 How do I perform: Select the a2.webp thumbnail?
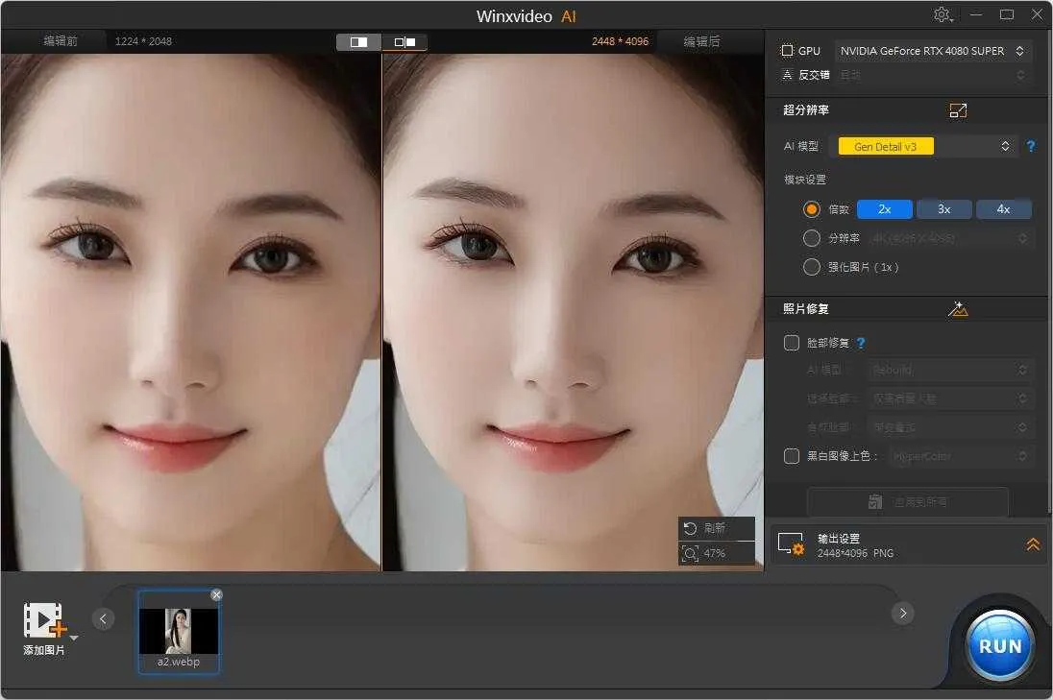coord(179,631)
